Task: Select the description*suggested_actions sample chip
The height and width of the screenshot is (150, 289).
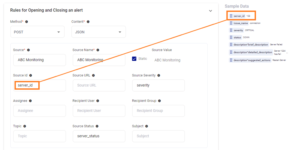Action: click(250, 60)
